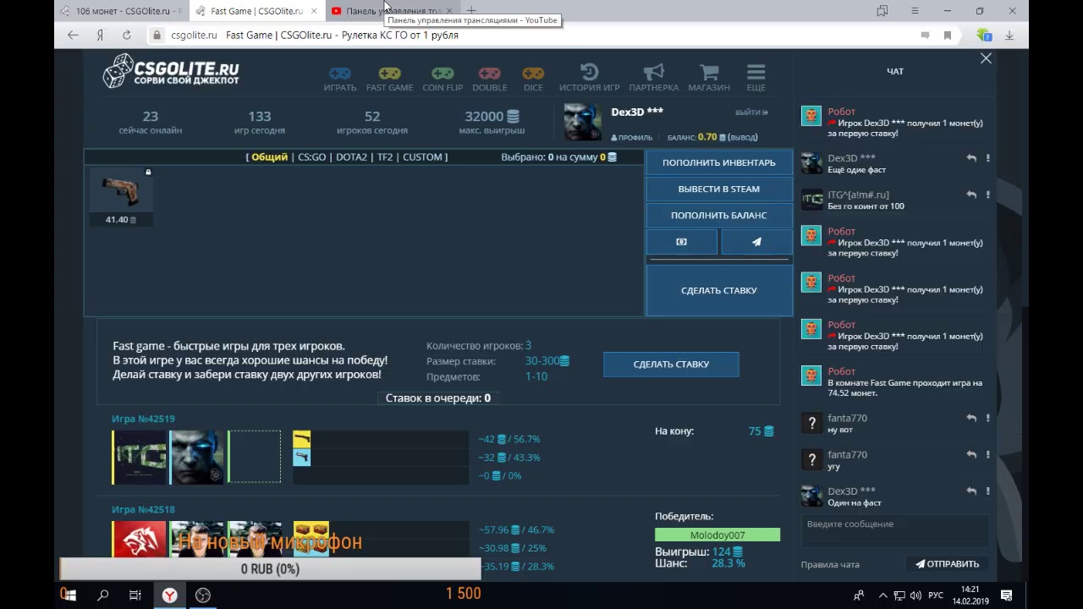Image resolution: width=1083 pixels, height=609 pixels.
Task: Reply to Dex3D's 'Один на фаст' message
Action: [971, 491]
